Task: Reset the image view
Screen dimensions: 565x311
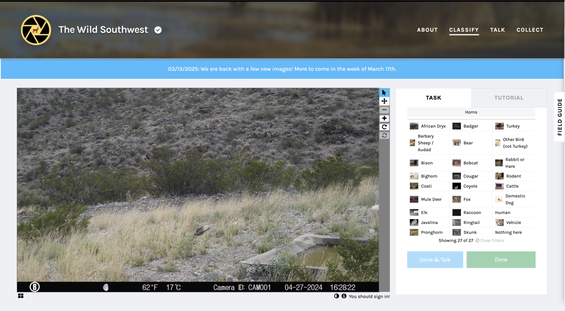Action: pos(384,135)
